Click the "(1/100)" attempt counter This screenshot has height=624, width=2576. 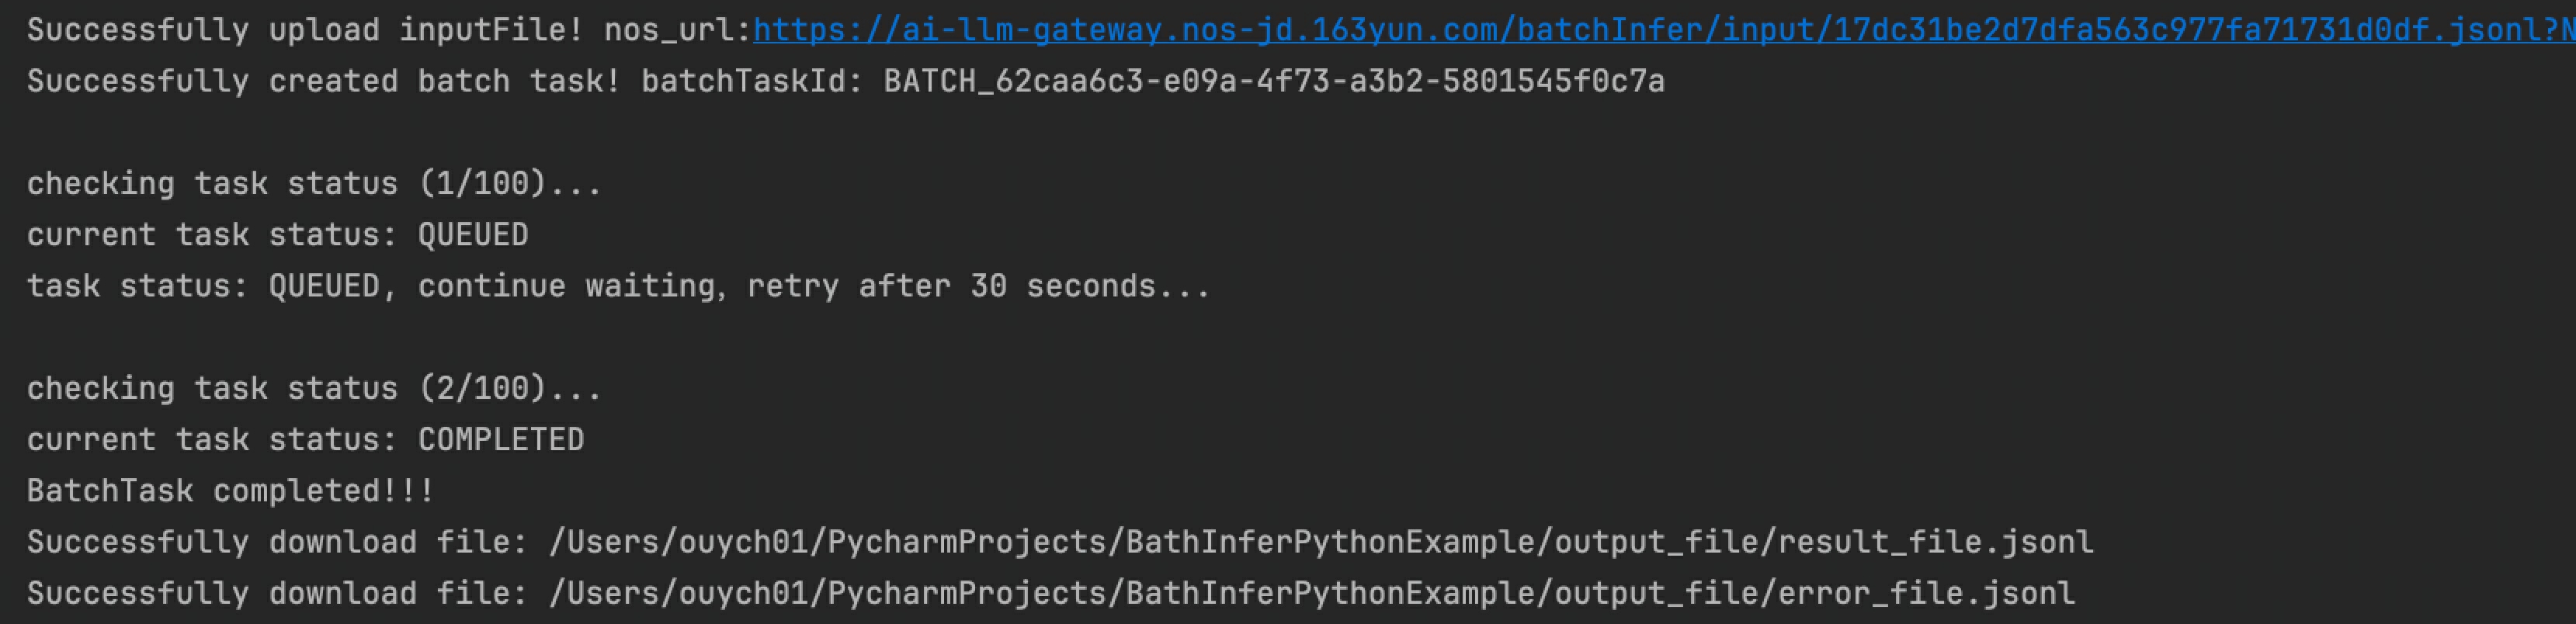point(482,184)
